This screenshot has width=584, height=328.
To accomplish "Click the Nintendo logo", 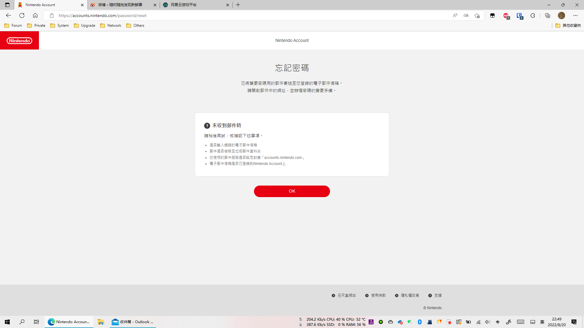I will pos(19,40).
